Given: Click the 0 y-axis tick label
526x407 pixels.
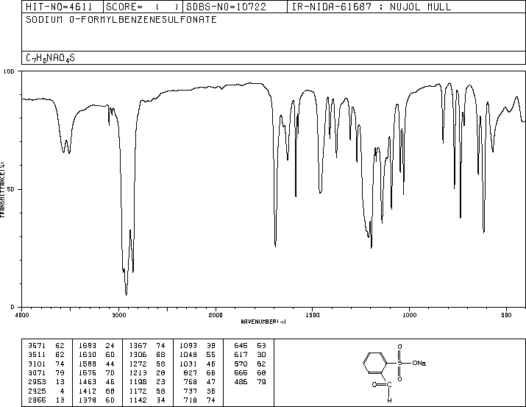Looking at the screenshot, I should click(x=13, y=307).
